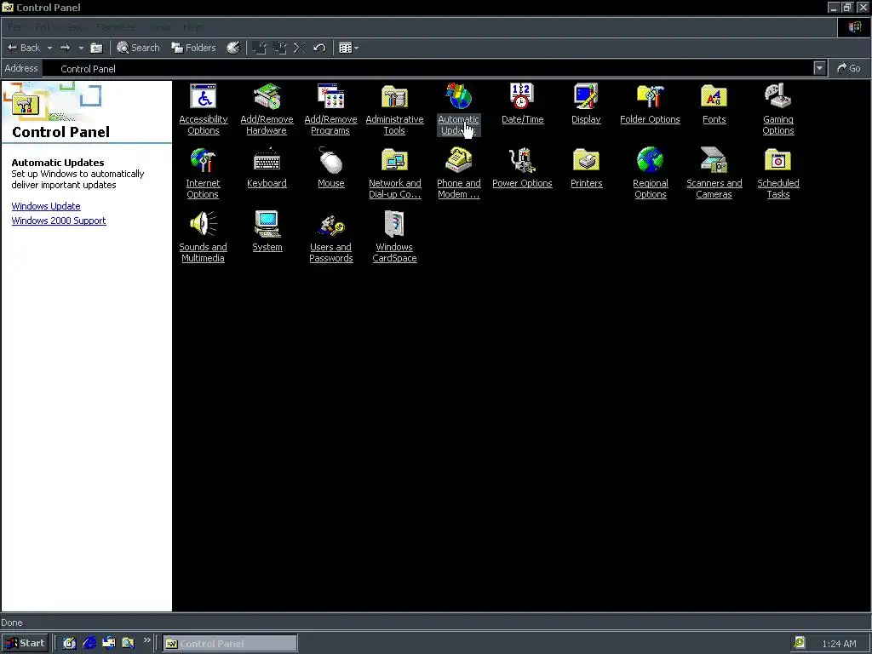Screen dimensions: 872x654
Task: Click the Copy To toolbar icon
Action: (x=279, y=48)
